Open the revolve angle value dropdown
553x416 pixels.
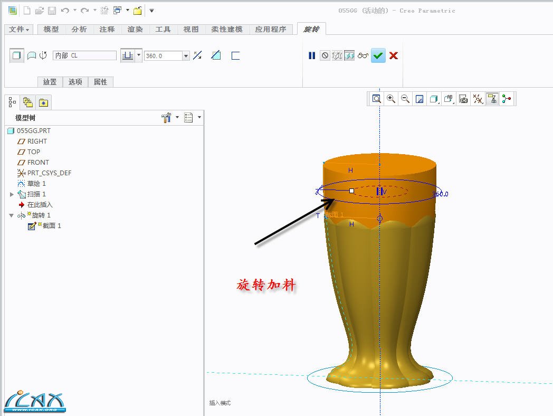pos(186,55)
